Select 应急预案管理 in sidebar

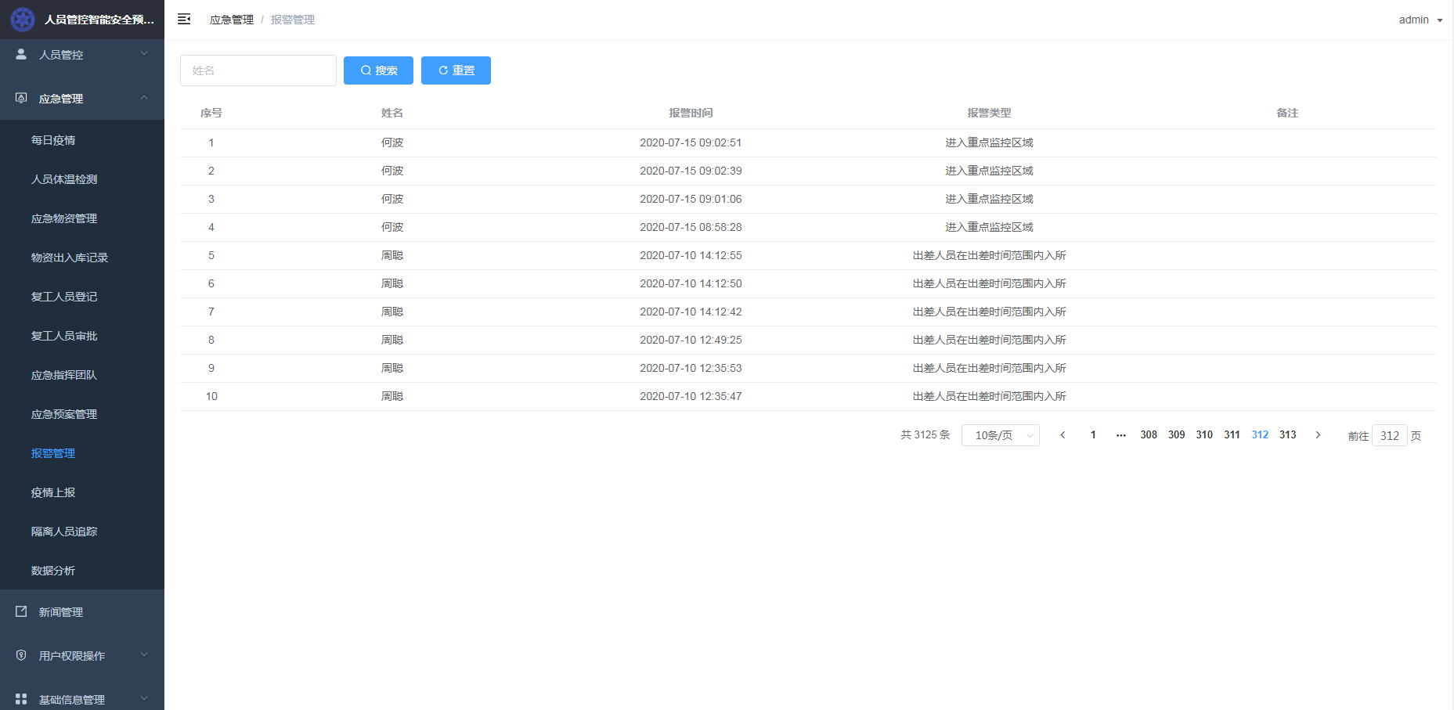click(x=64, y=414)
